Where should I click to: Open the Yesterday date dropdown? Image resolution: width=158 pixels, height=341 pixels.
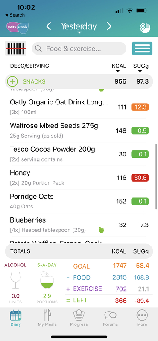click(79, 27)
